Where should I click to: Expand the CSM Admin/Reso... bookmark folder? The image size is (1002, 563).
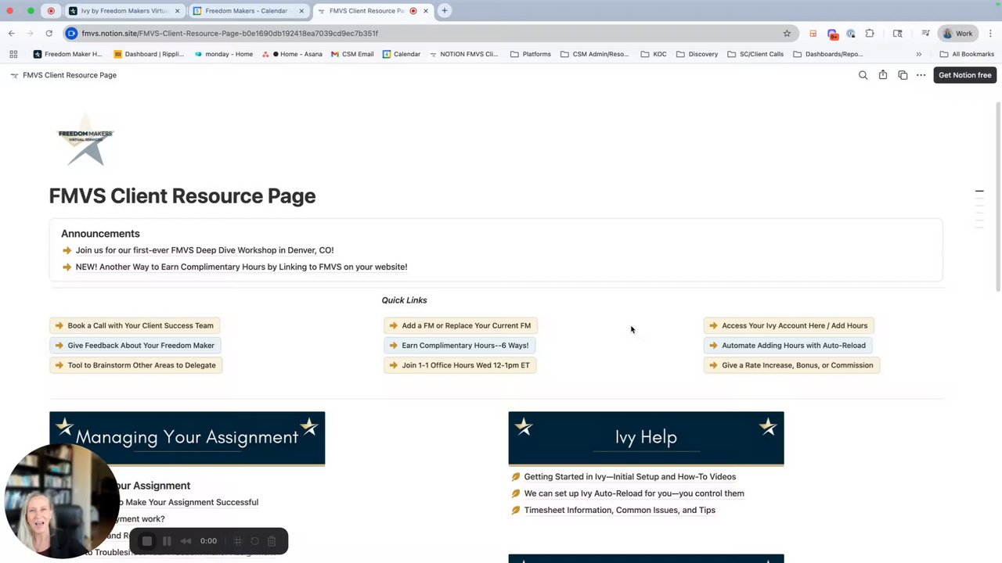coord(594,54)
